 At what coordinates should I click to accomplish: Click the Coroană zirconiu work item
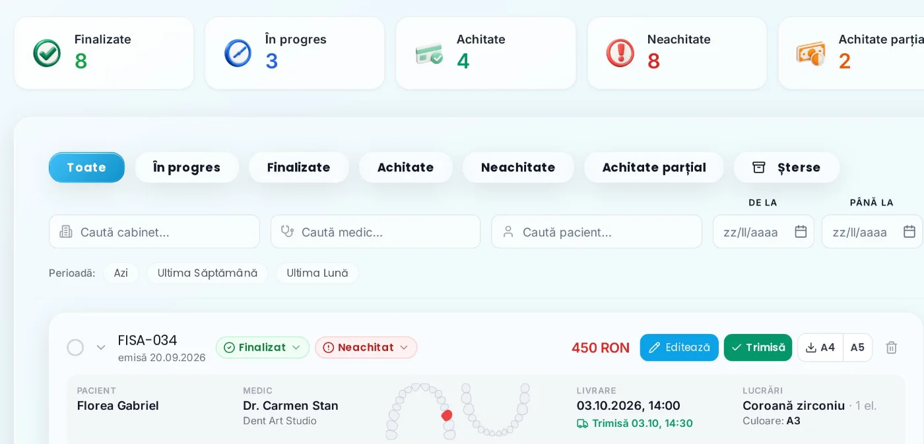793,406
